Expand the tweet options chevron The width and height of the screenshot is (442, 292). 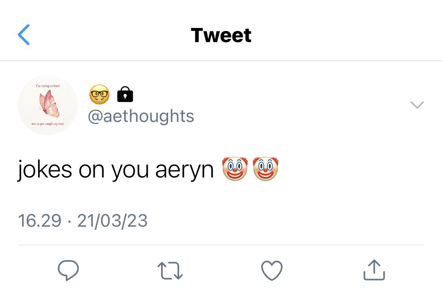pos(417,105)
